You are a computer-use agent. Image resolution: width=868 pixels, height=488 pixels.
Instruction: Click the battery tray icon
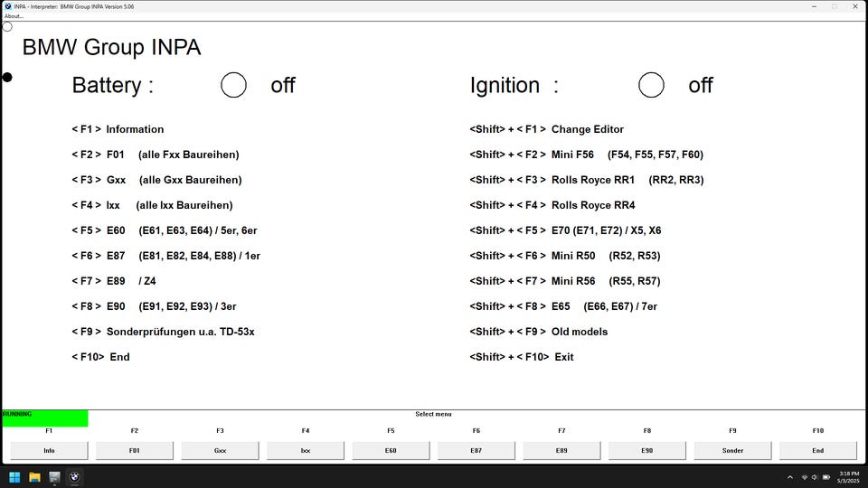point(826,477)
